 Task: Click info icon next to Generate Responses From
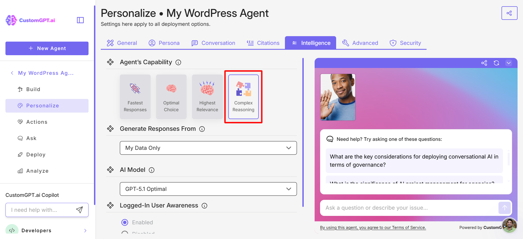(202, 129)
